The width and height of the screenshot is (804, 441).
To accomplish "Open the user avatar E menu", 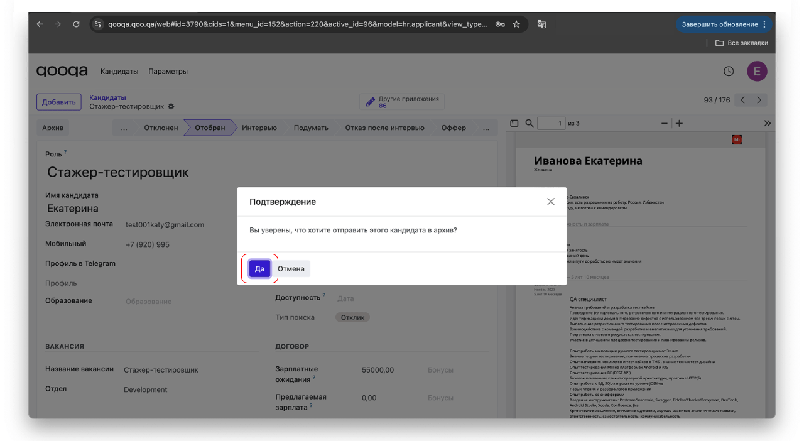I will (x=757, y=72).
